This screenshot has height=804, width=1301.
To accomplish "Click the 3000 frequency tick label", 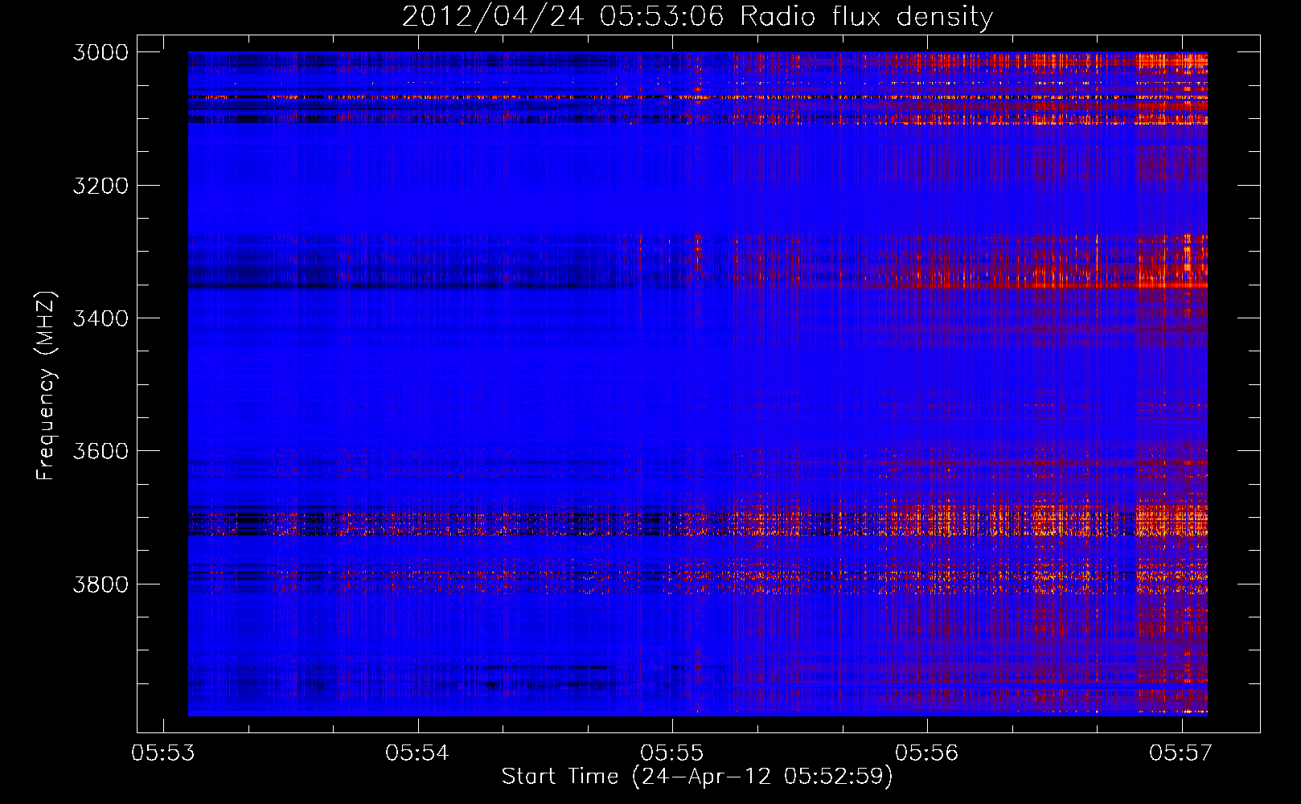I will [101, 52].
